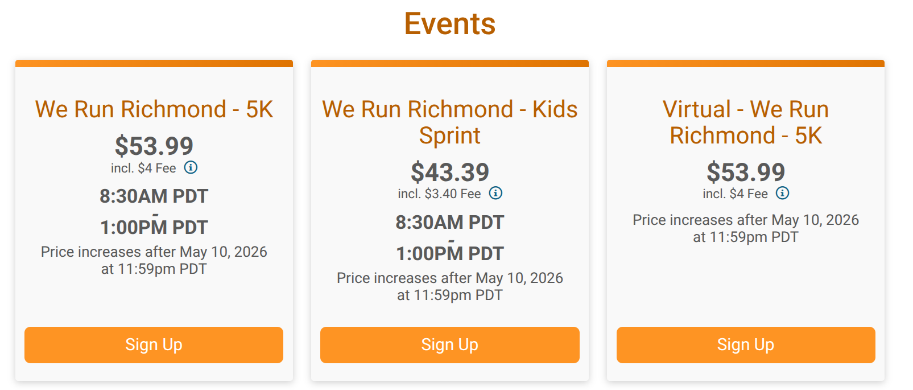Open the We Run Richmond - 5K title
The image size is (913, 390).
click(154, 109)
